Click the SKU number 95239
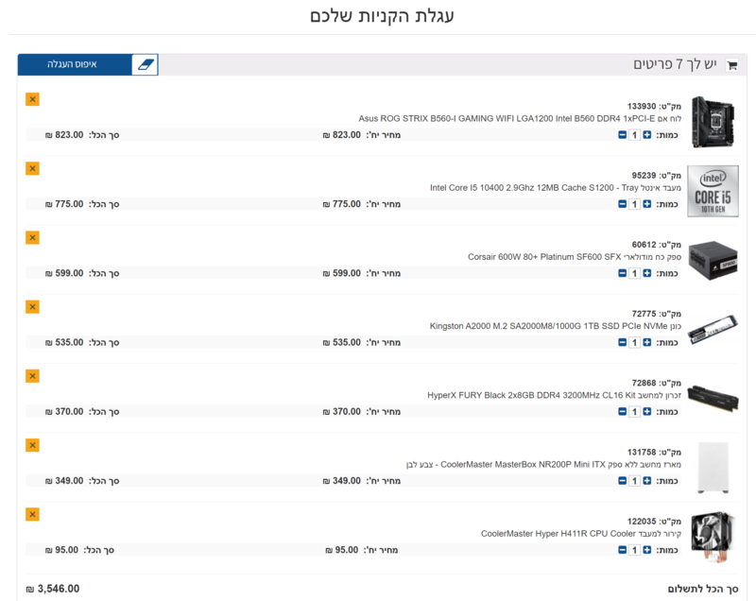The width and height of the screenshot is (756, 601). (x=644, y=176)
